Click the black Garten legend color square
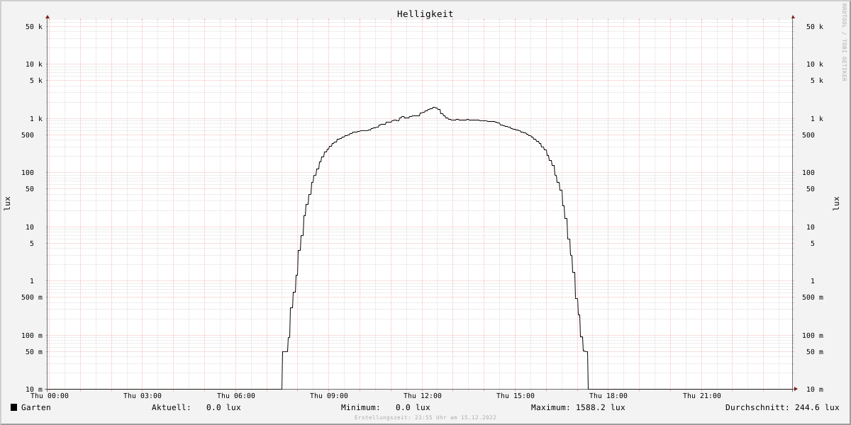Viewport: 851px width, 425px height. click(x=13, y=407)
